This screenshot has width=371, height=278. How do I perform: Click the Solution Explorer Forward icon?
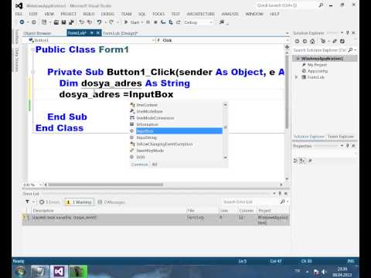pos(305,41)
